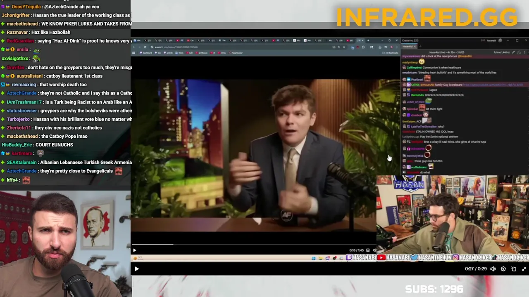
Task: Click chat username kartimarx
Action: (x=22, y=153)
